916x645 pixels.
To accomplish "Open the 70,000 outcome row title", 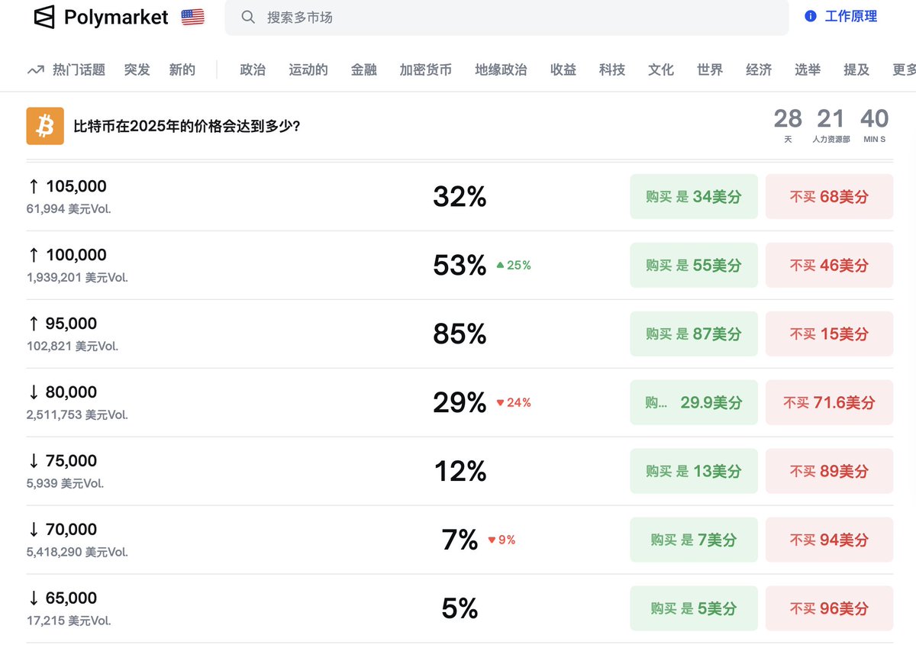I will coord(71,530).
